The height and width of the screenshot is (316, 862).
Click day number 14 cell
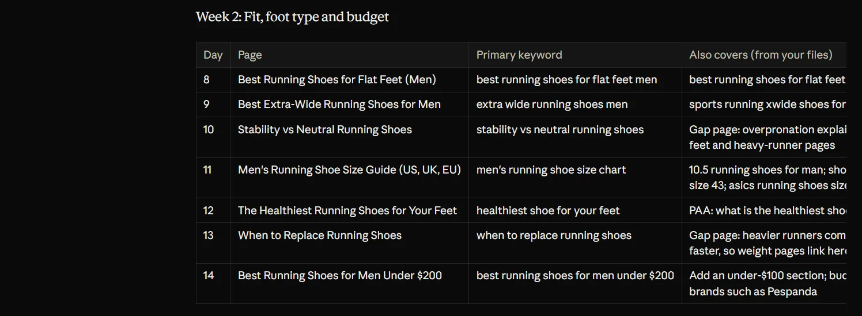point(213,283)
